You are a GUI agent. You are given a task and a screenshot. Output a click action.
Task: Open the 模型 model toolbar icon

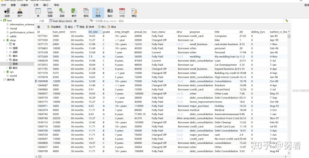pos(134,12)
